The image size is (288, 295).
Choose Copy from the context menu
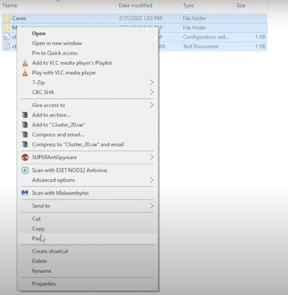click(x=38, y=229)
